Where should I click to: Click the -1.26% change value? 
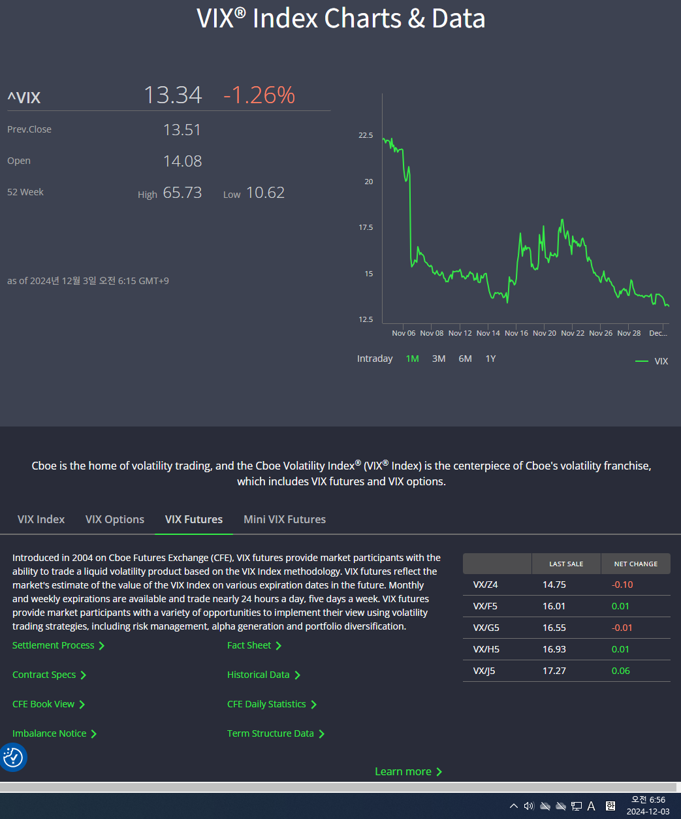pos(259,95)
